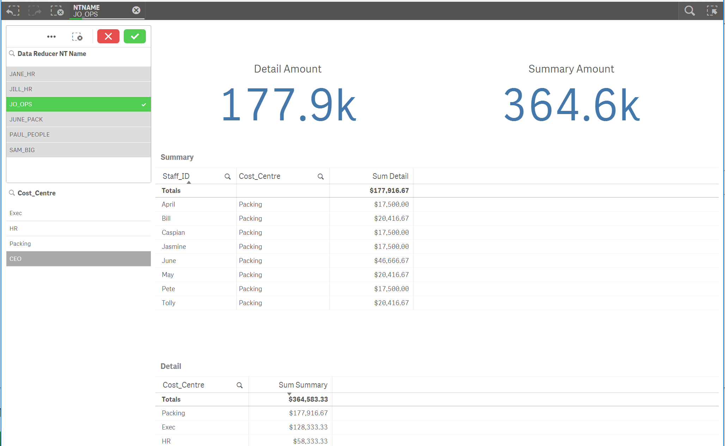
Task: Click $177,916.67 Summary totals value
Action: (389, 190)
